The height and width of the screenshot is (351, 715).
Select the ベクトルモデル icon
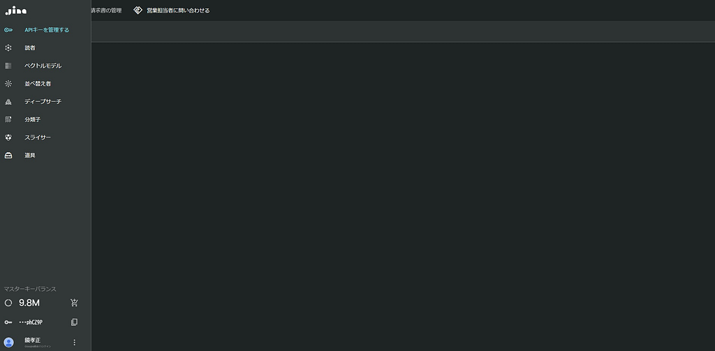pos(8,66)
